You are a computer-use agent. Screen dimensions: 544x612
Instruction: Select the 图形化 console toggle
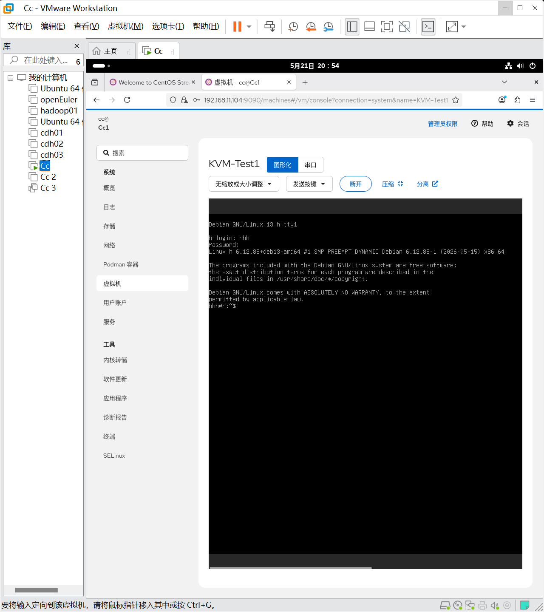283,165
